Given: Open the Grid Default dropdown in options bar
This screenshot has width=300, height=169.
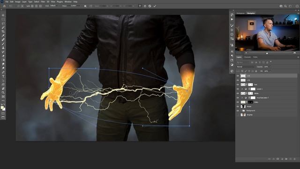Looking at the screenshot, I should point(54,6).
